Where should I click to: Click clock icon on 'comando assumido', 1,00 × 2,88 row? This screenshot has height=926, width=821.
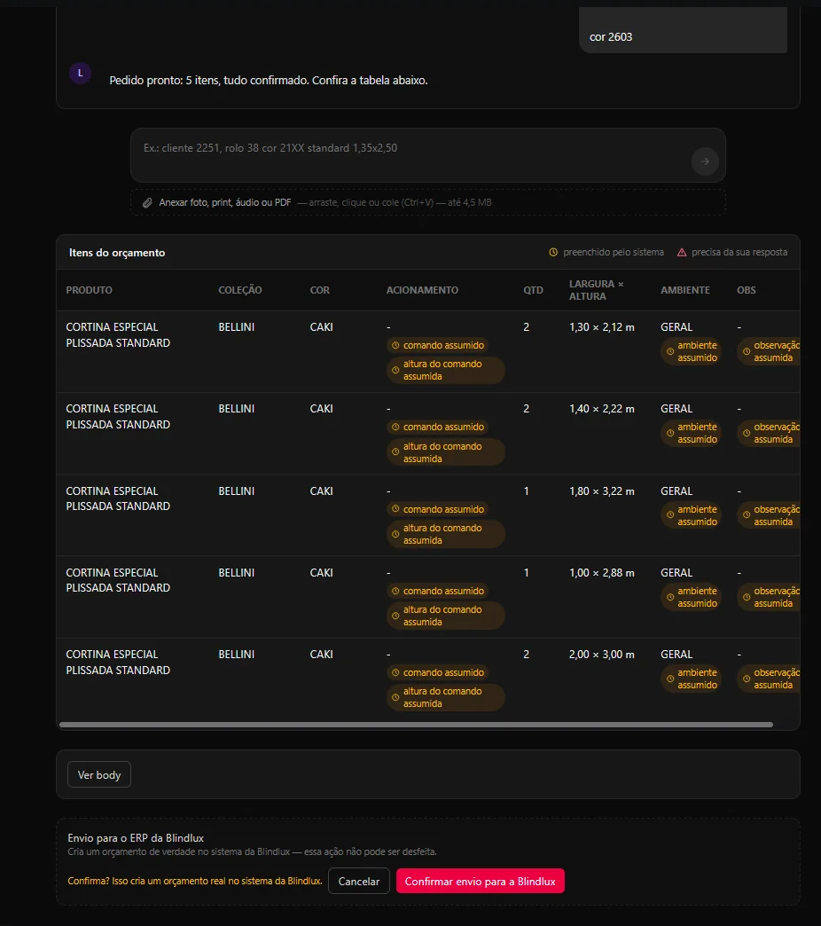(x=395, y=591)
